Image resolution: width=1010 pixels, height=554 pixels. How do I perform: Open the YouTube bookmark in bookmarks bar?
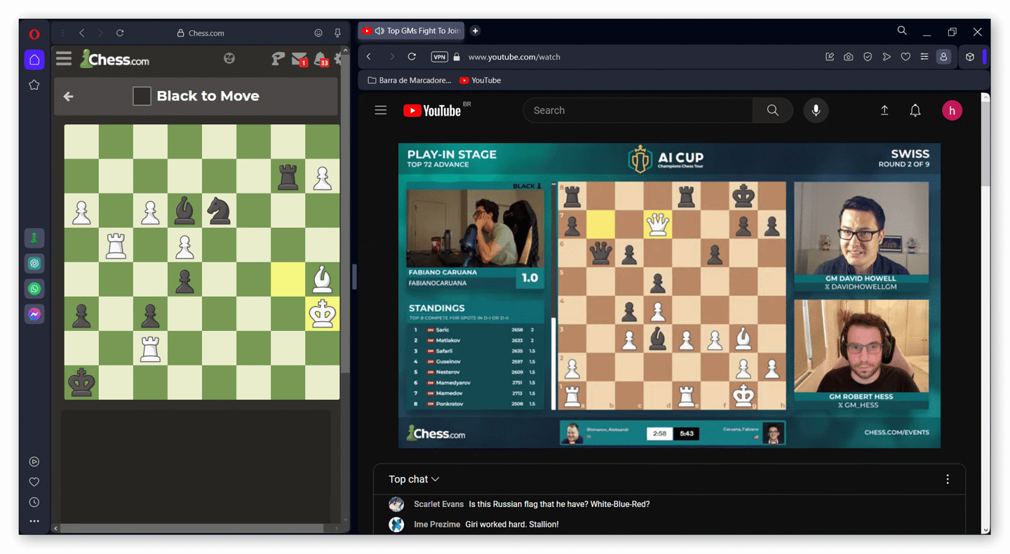coord(480,80)
